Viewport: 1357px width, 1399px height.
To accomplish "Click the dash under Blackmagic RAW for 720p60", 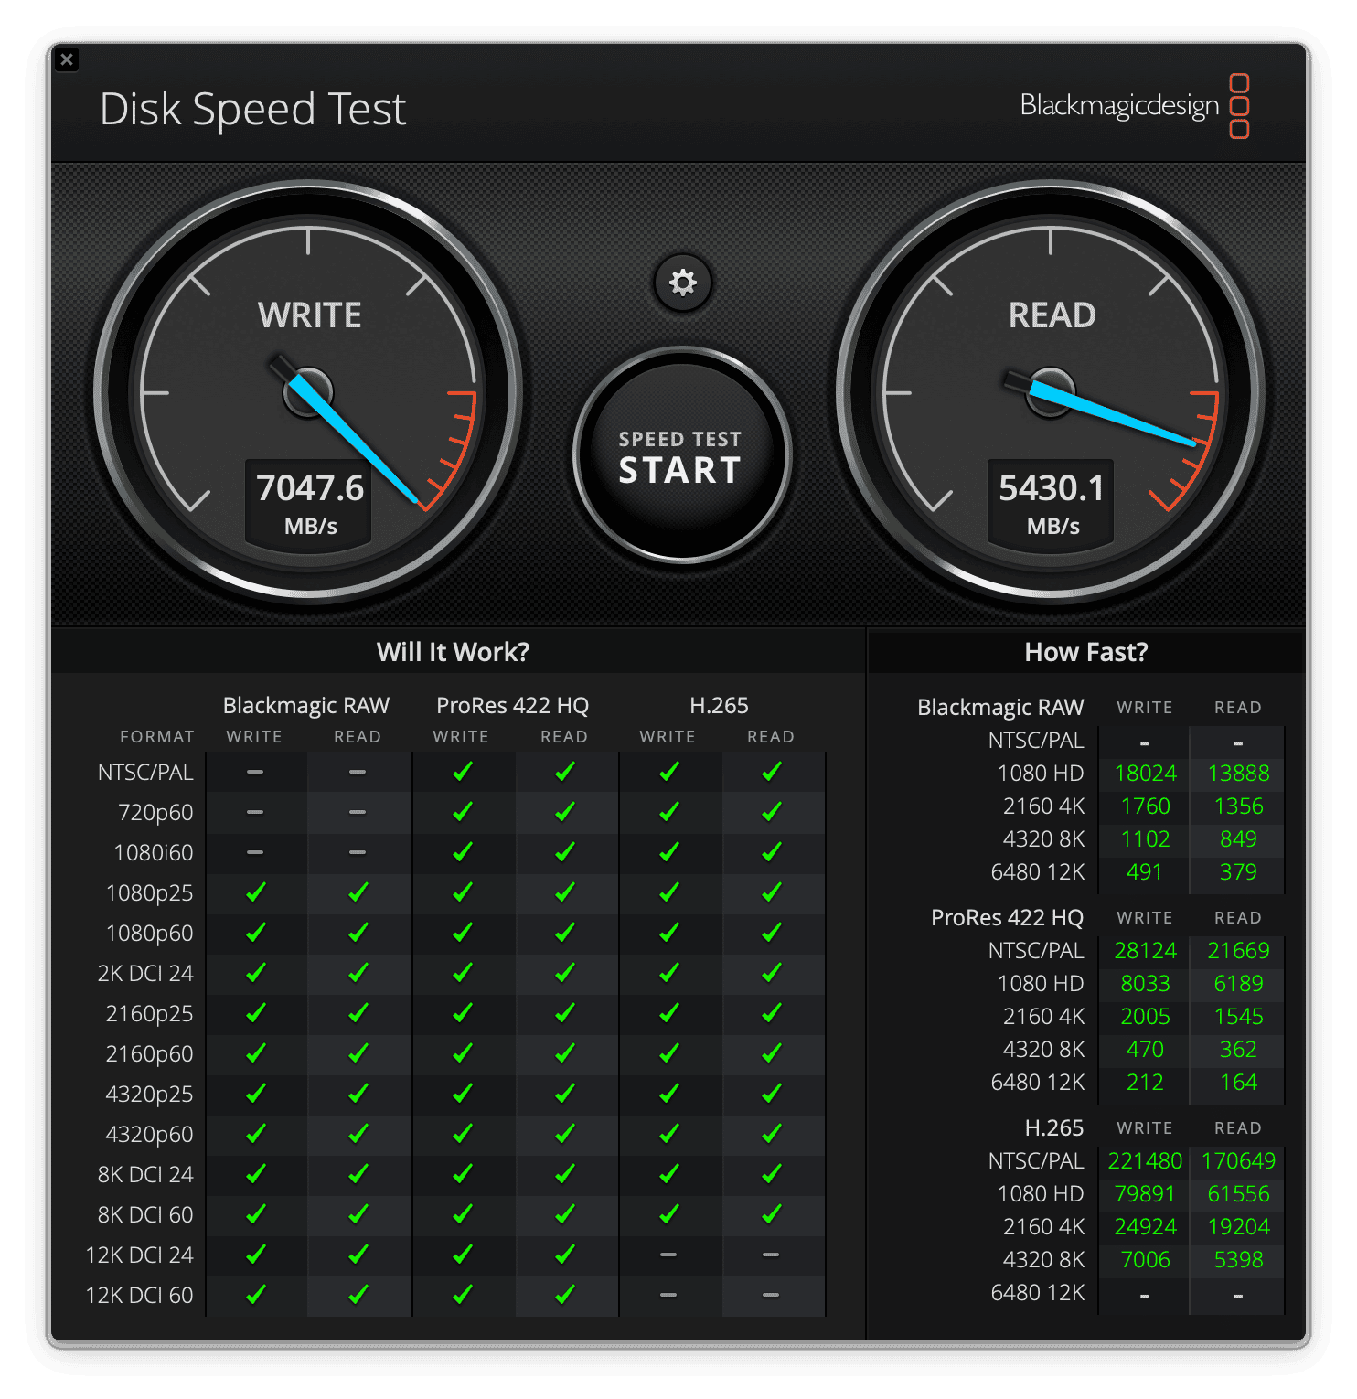I will pyautogui.click(x=255, y=812).
